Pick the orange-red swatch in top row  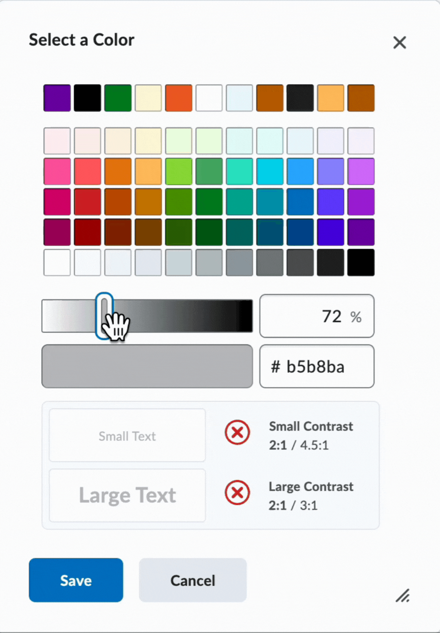178,98
